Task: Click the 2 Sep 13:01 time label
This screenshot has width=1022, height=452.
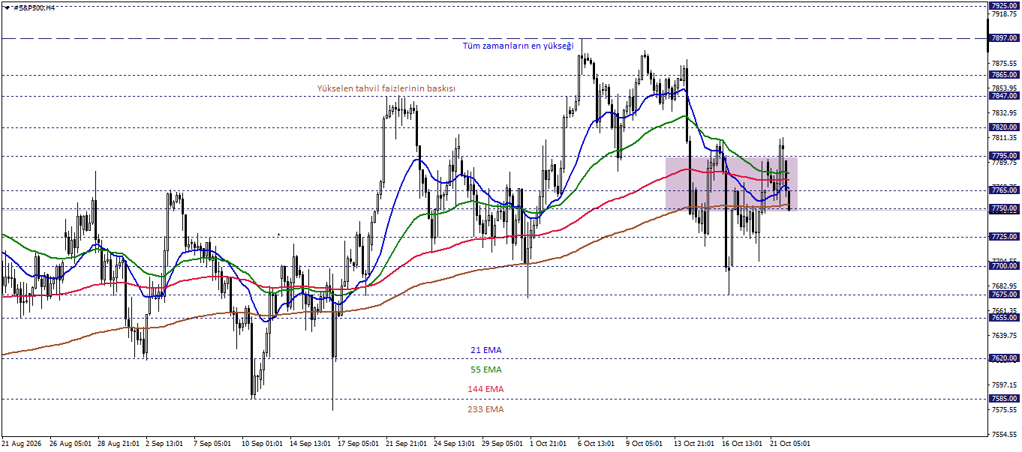Action: click(x=164, y=444)
